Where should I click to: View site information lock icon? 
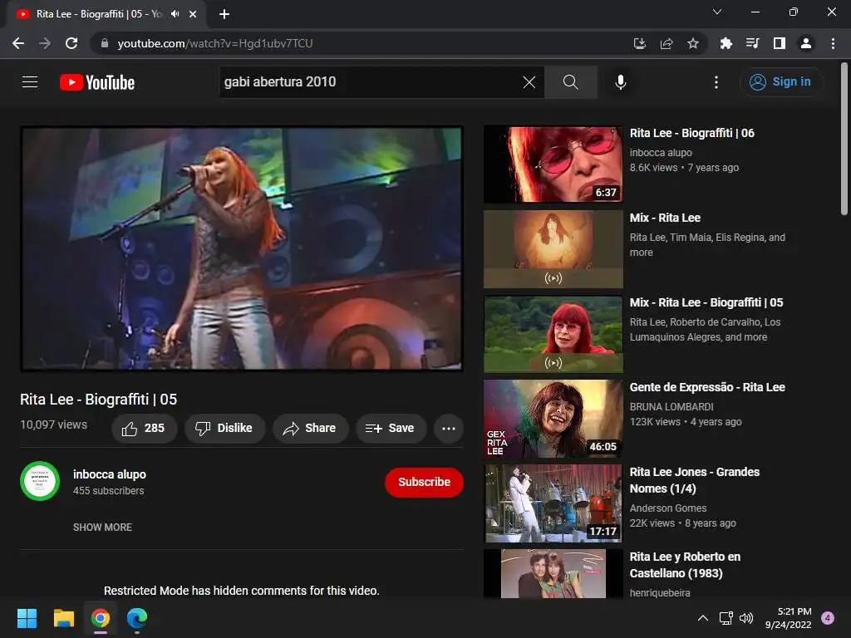pos(105,43)
